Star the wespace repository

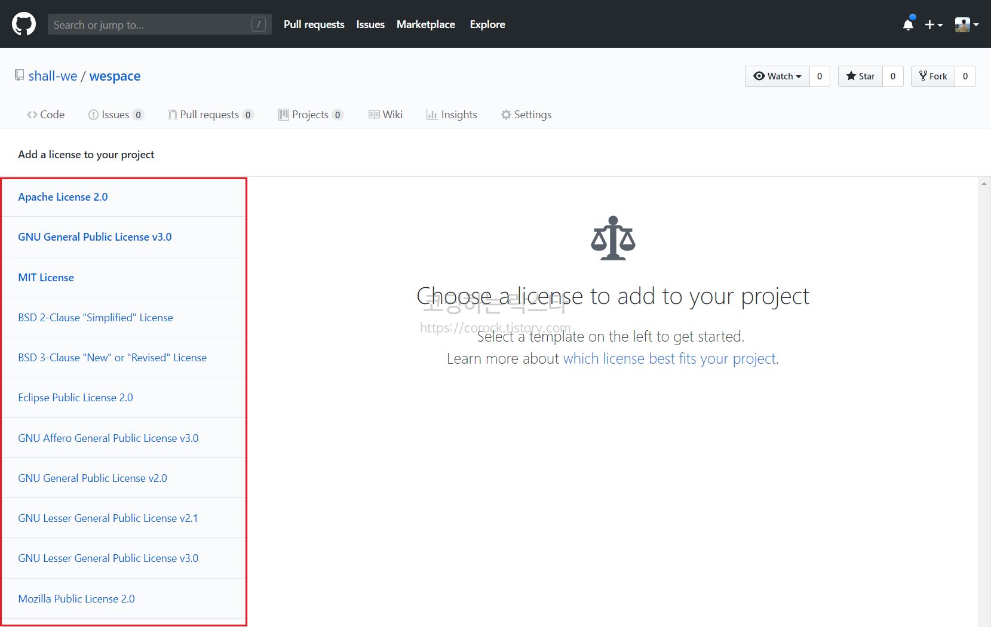tap(860, 76)
